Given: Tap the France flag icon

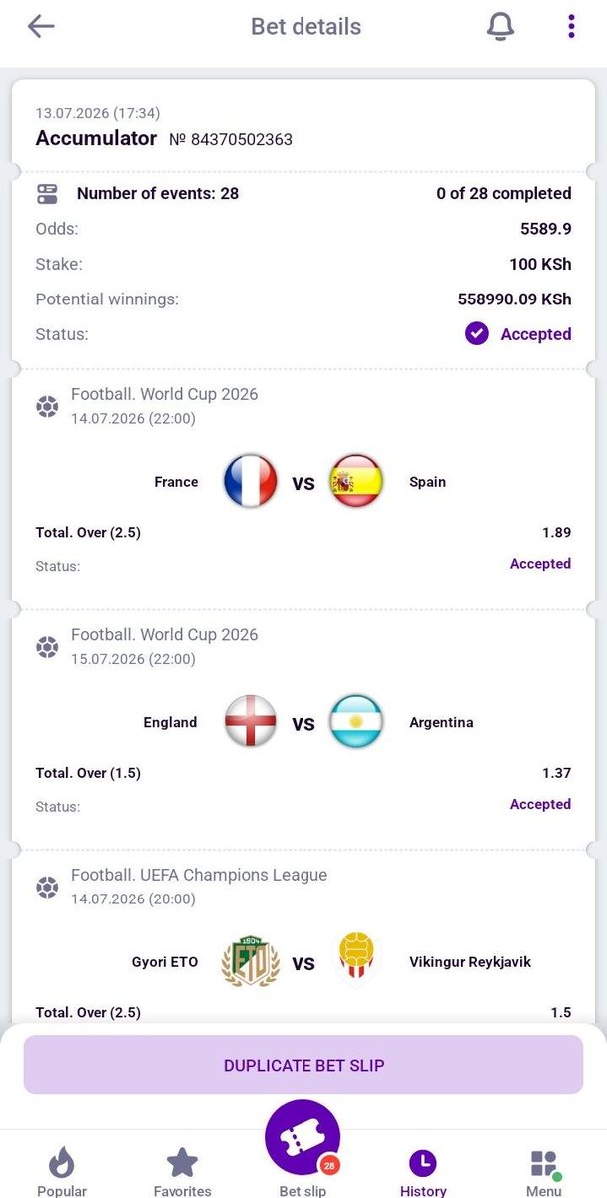Looking at the screenshot, I should pos(250,481).
